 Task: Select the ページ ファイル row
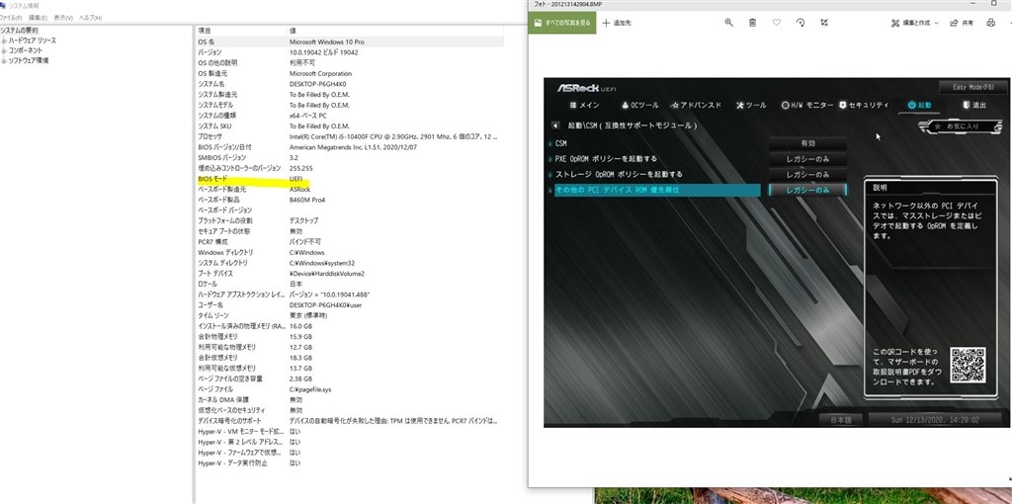(x=349, y=389)
